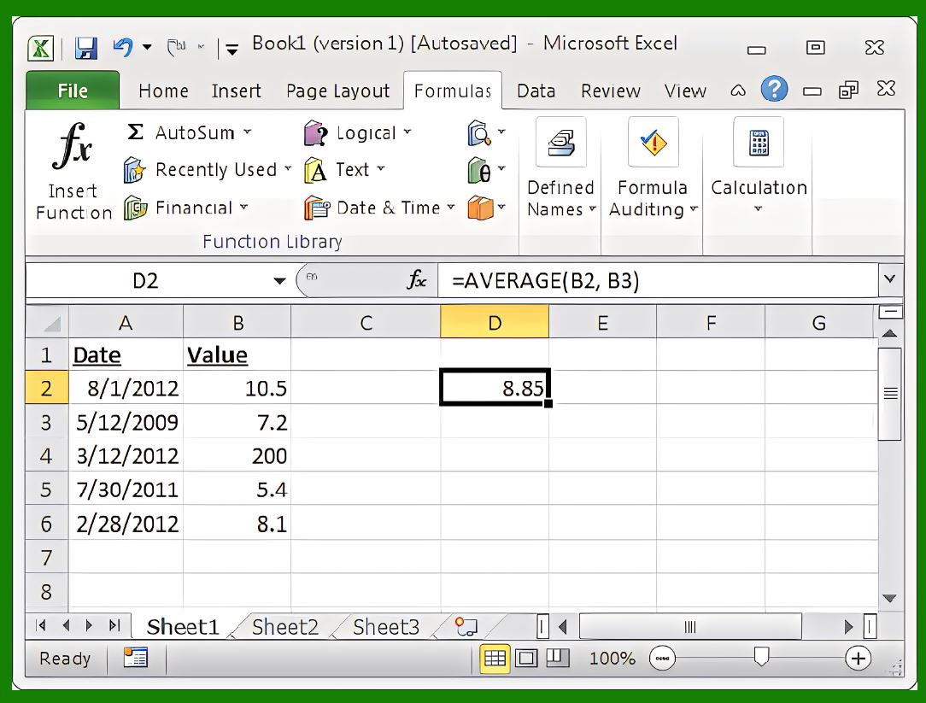The image size is (926, 703).
Task: Open Math & Trig functions icon
Action: click(486, 171)
